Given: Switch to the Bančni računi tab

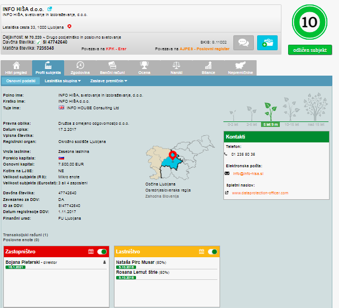Looking at the screenshot, I should pyautogui.click(x=112, y=67).
